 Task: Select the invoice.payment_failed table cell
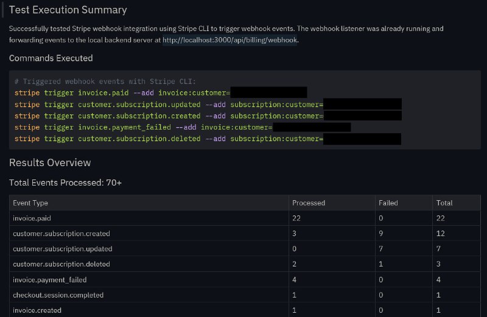49,280
